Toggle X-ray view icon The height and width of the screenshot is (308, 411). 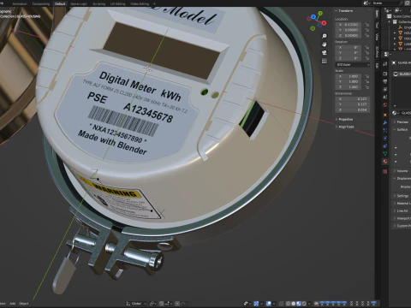tap(282, 304)
